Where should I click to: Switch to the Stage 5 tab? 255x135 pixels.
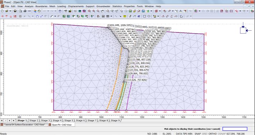pos(69,120)
